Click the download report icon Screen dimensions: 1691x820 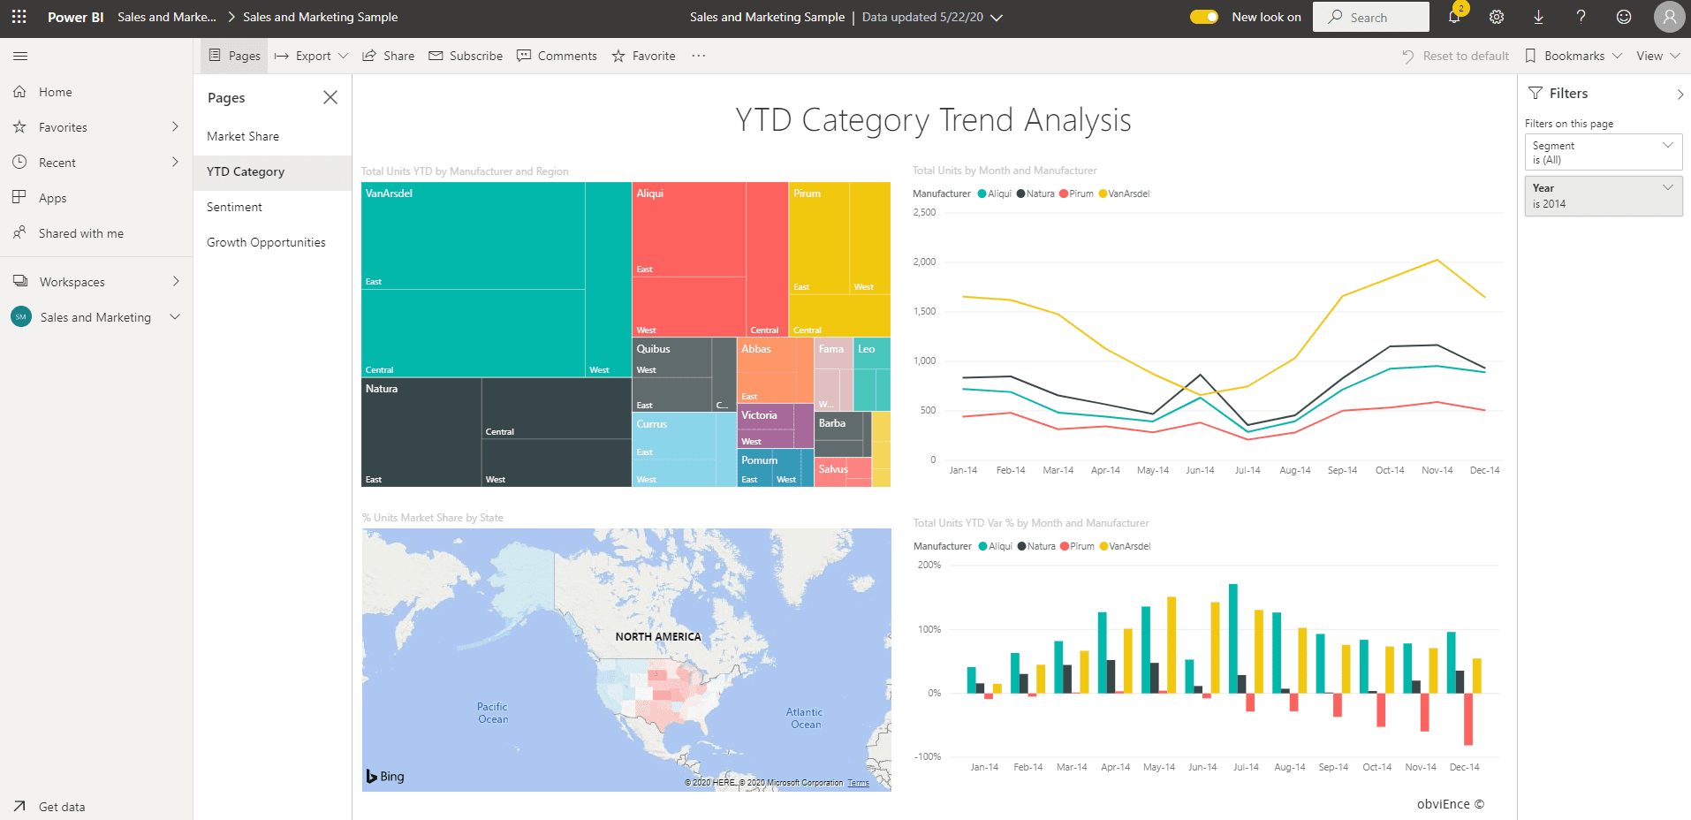coord(1538,16)
